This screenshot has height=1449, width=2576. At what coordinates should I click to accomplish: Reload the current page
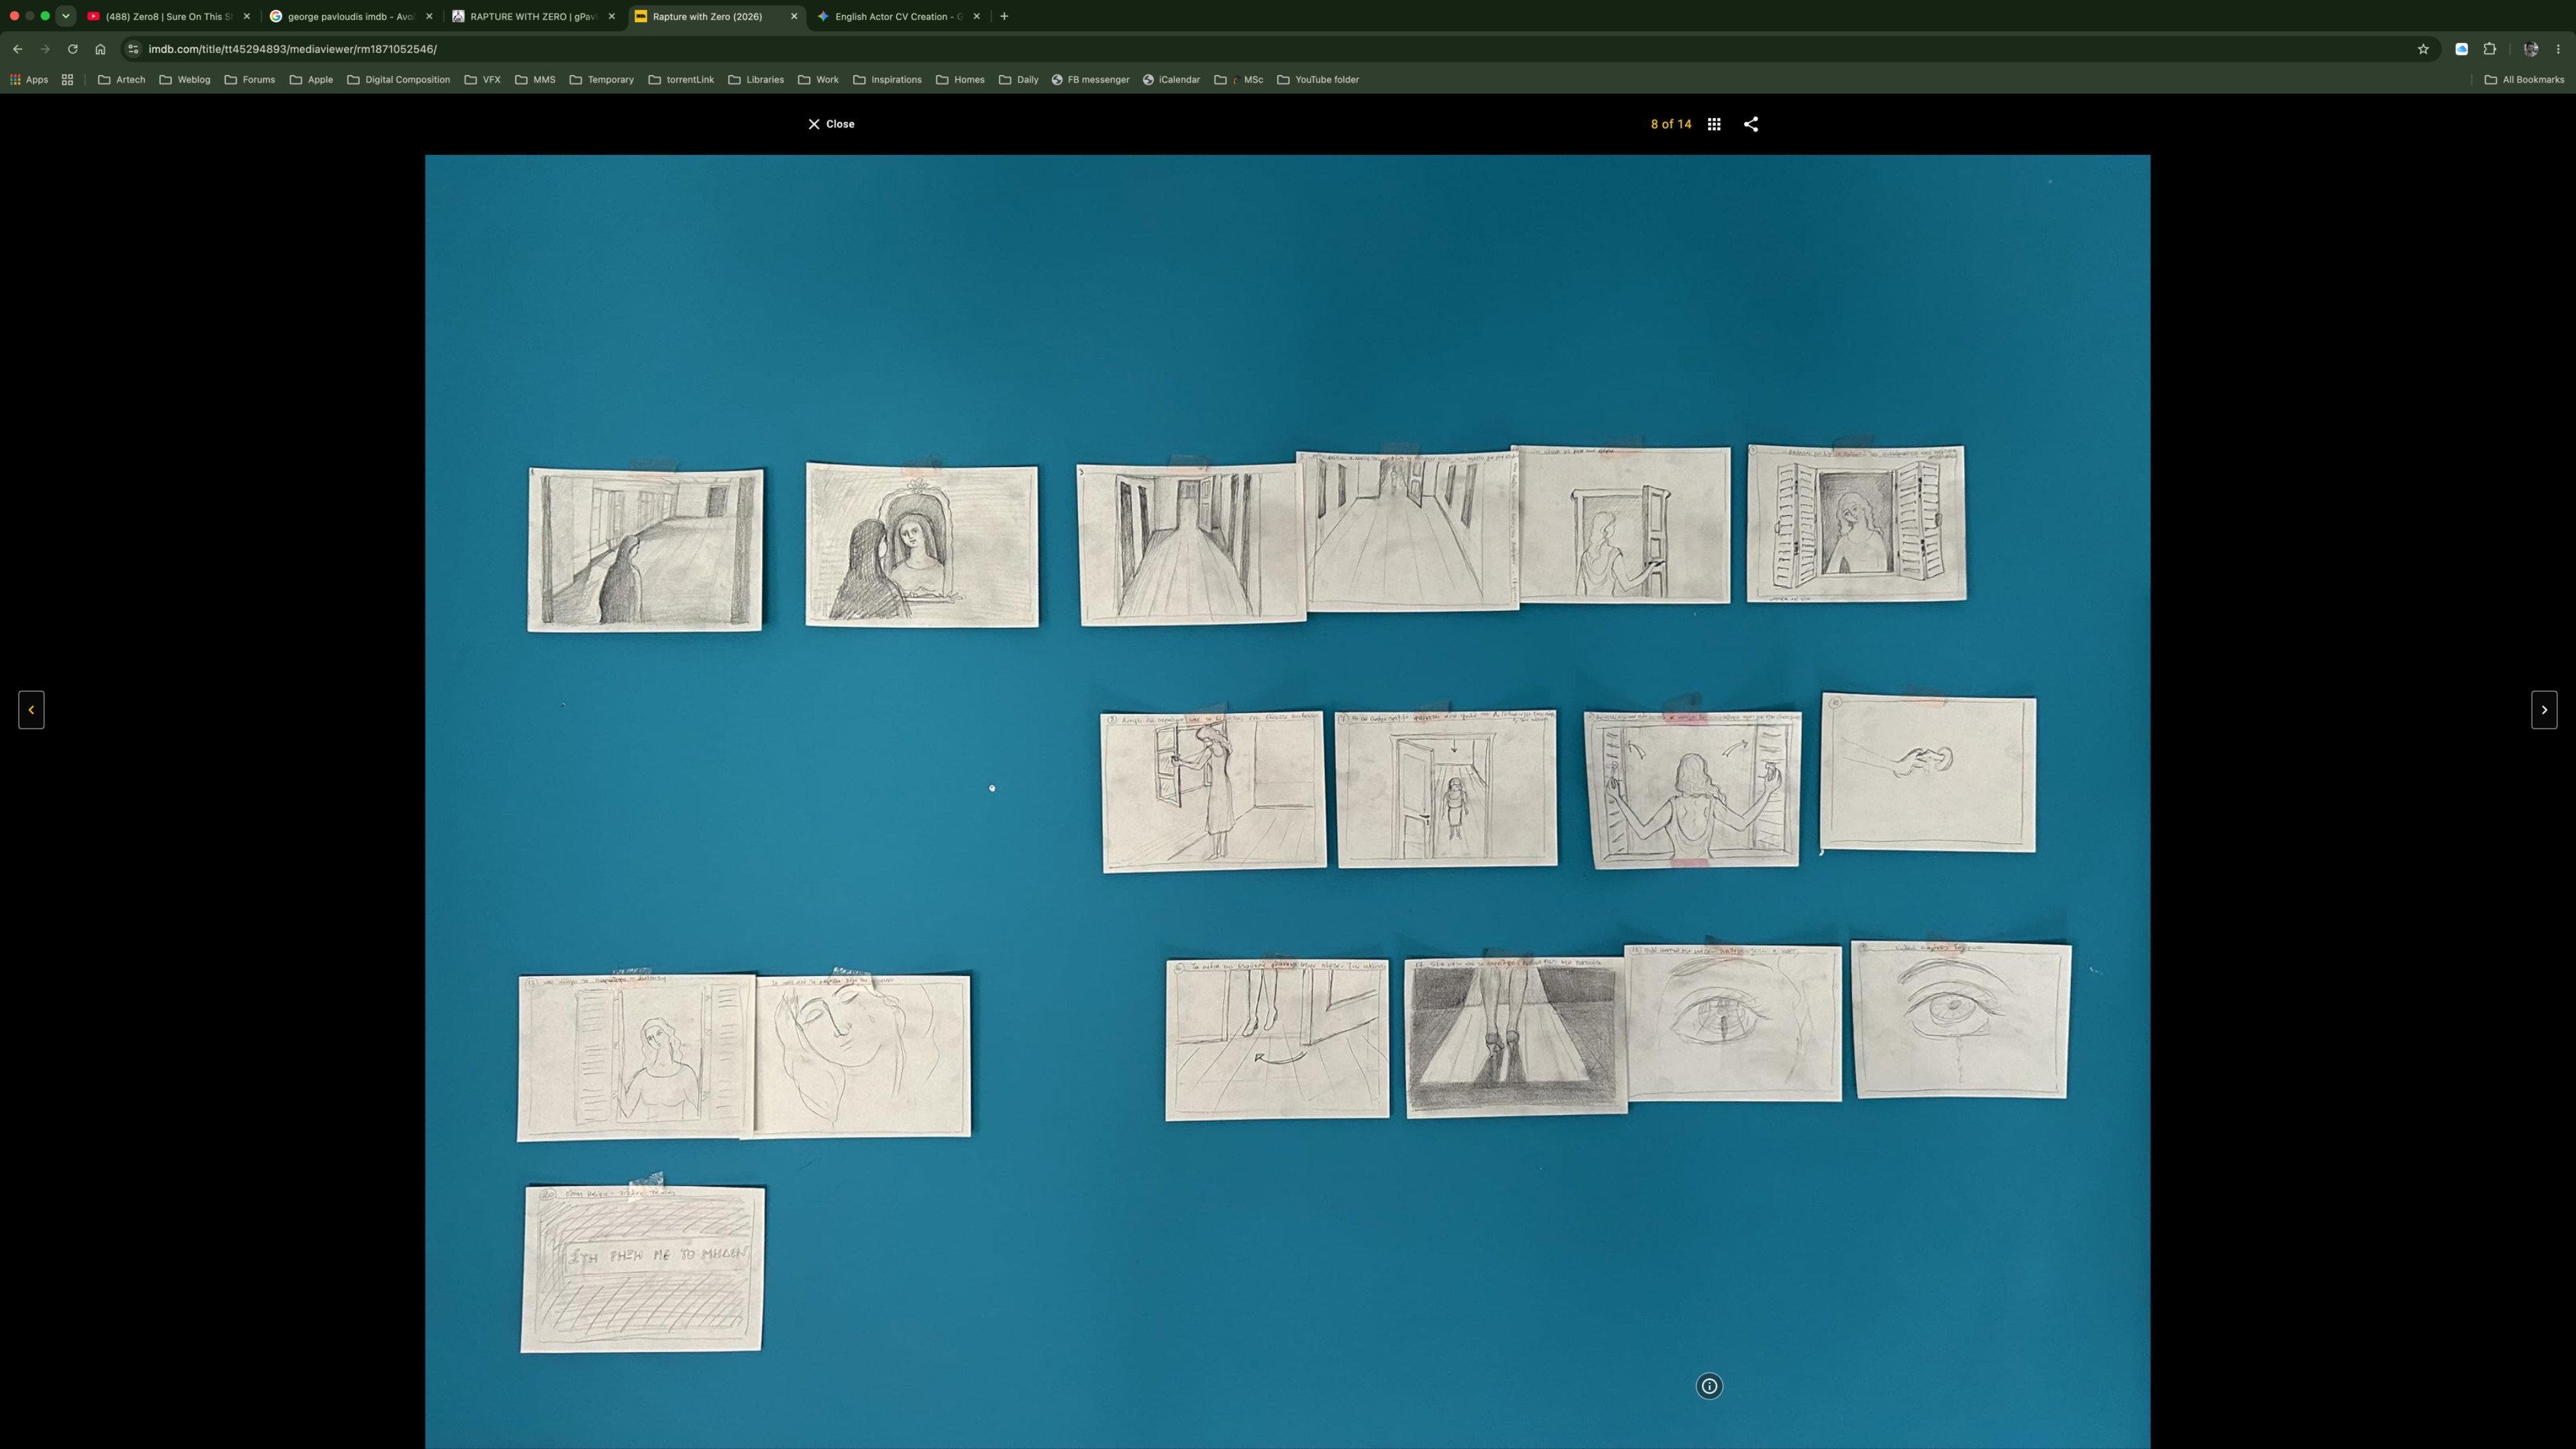click(72, 49)
